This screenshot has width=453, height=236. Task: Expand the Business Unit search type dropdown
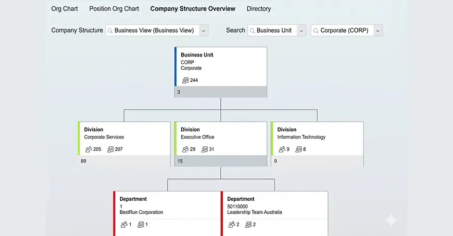point(301,31)
